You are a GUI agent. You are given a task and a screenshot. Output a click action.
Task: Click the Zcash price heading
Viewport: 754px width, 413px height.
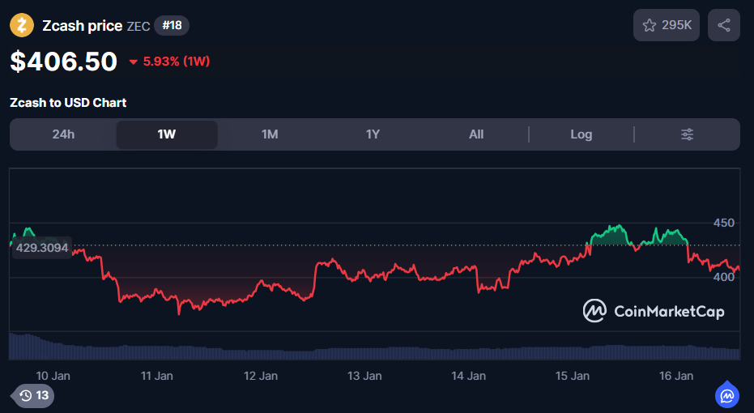83,25
